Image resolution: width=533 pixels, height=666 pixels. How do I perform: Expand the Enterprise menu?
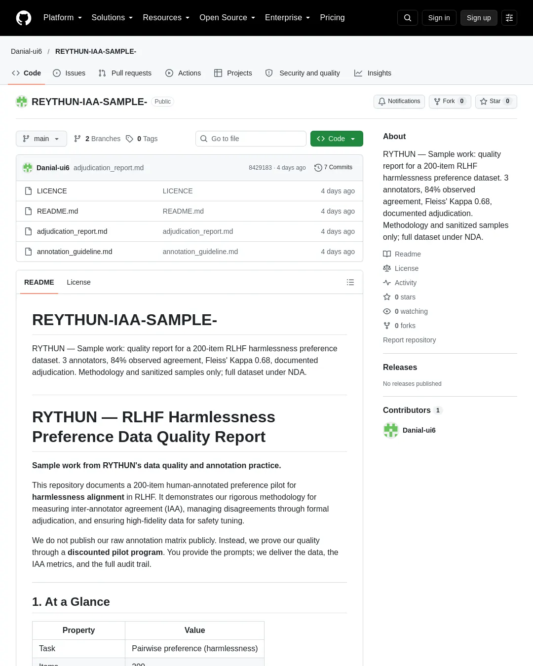(x=288, y=18)
